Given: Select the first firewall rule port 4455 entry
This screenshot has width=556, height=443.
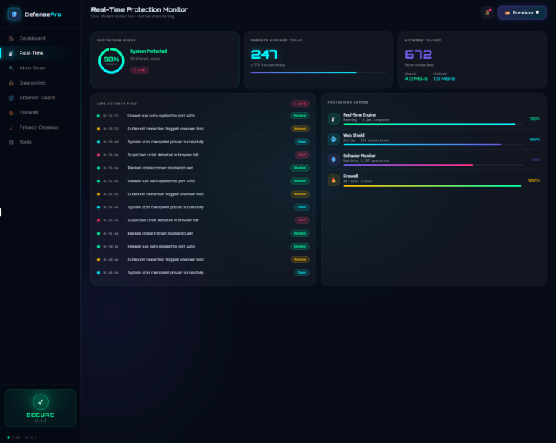Looking at the screenshot, I should pyautogui.click(x=203, y=116).
